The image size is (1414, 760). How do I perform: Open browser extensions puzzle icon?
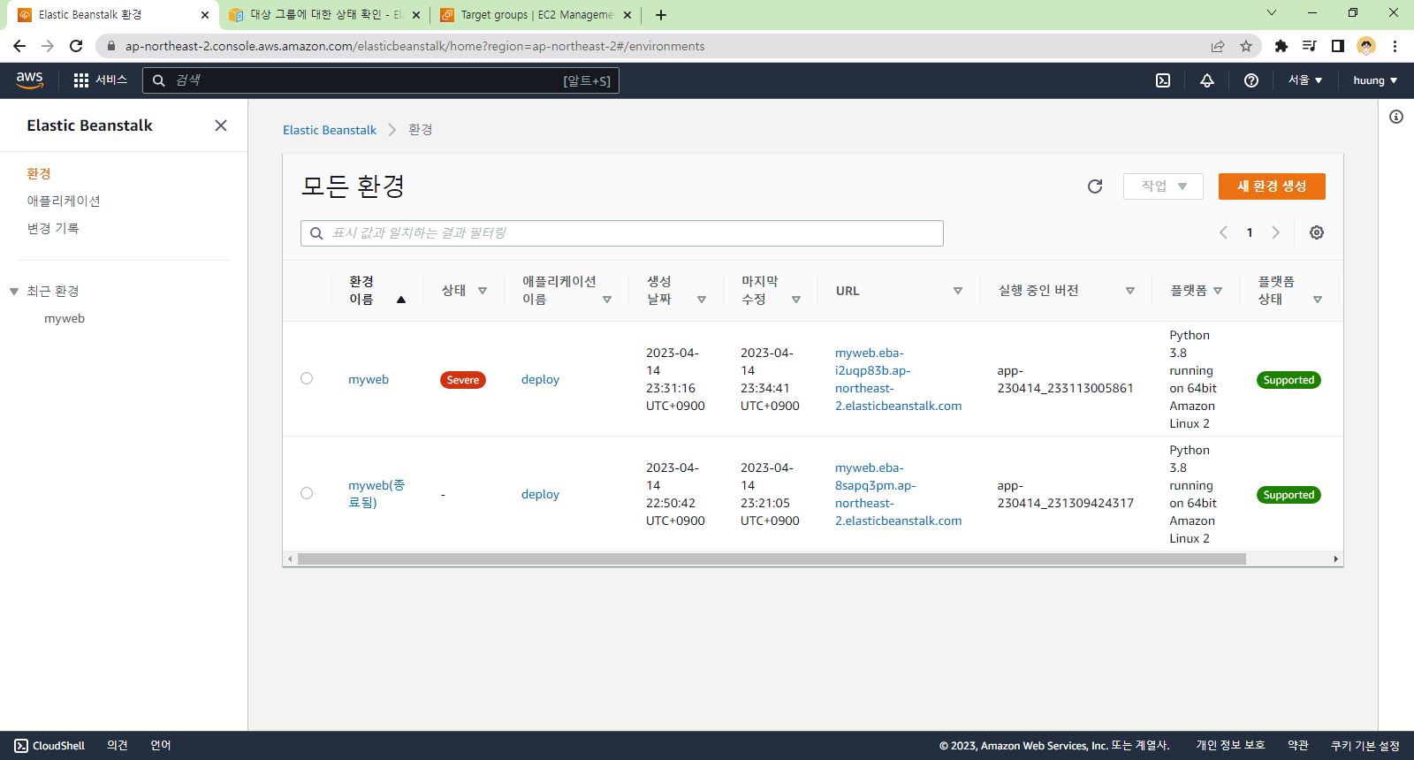[x=1281, y=46]
